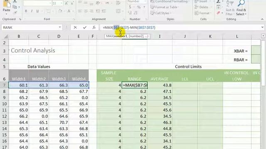Select the row 10 header

coord(5,104)
